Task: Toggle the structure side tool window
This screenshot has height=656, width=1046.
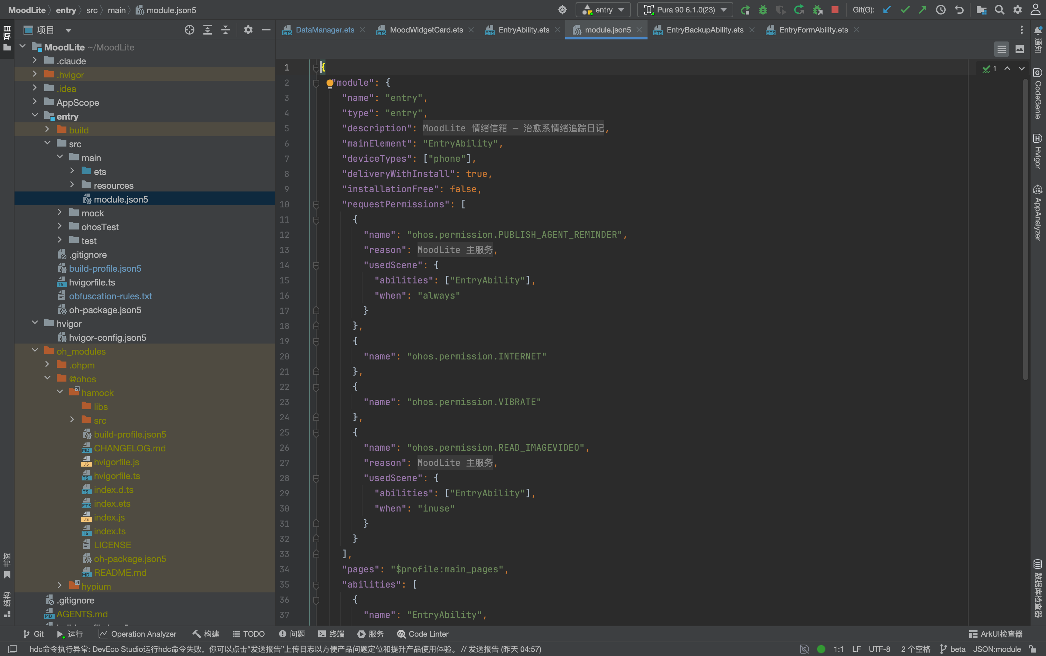Action: tap(7, 605)
